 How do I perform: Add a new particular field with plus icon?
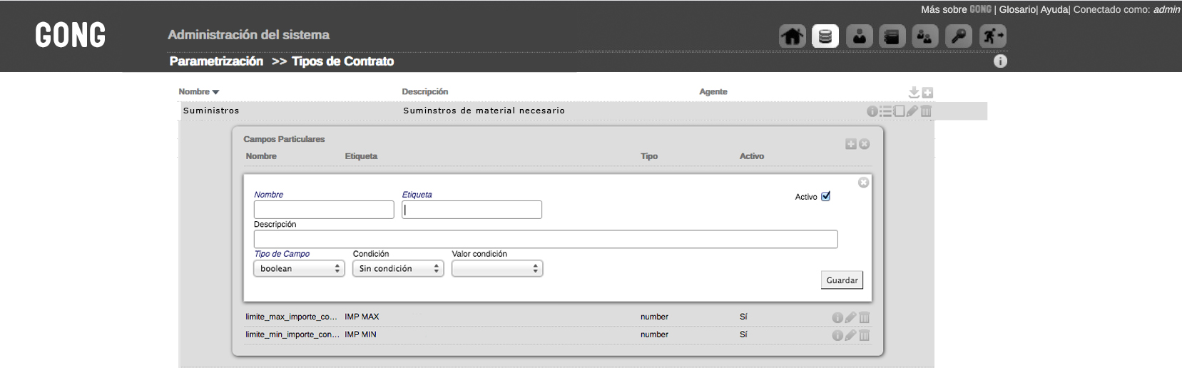[x=851, y=144]
